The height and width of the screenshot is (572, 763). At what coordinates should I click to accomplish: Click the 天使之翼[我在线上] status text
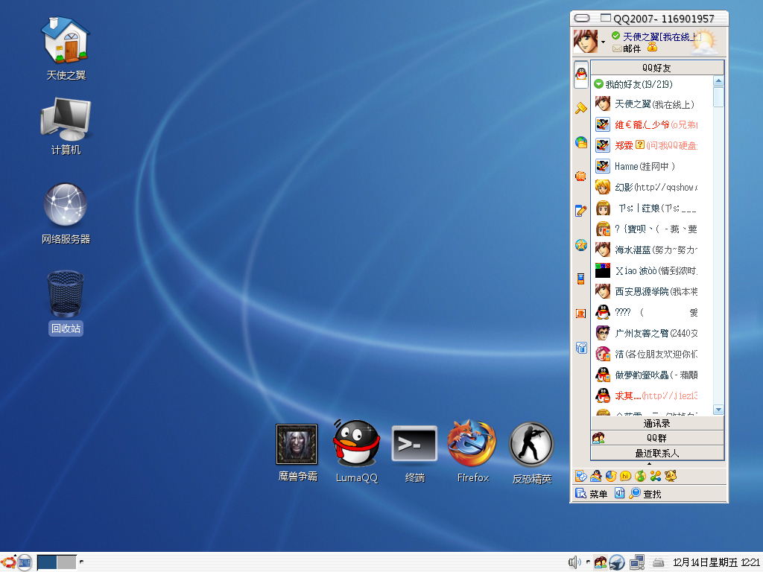pos(662,36)
